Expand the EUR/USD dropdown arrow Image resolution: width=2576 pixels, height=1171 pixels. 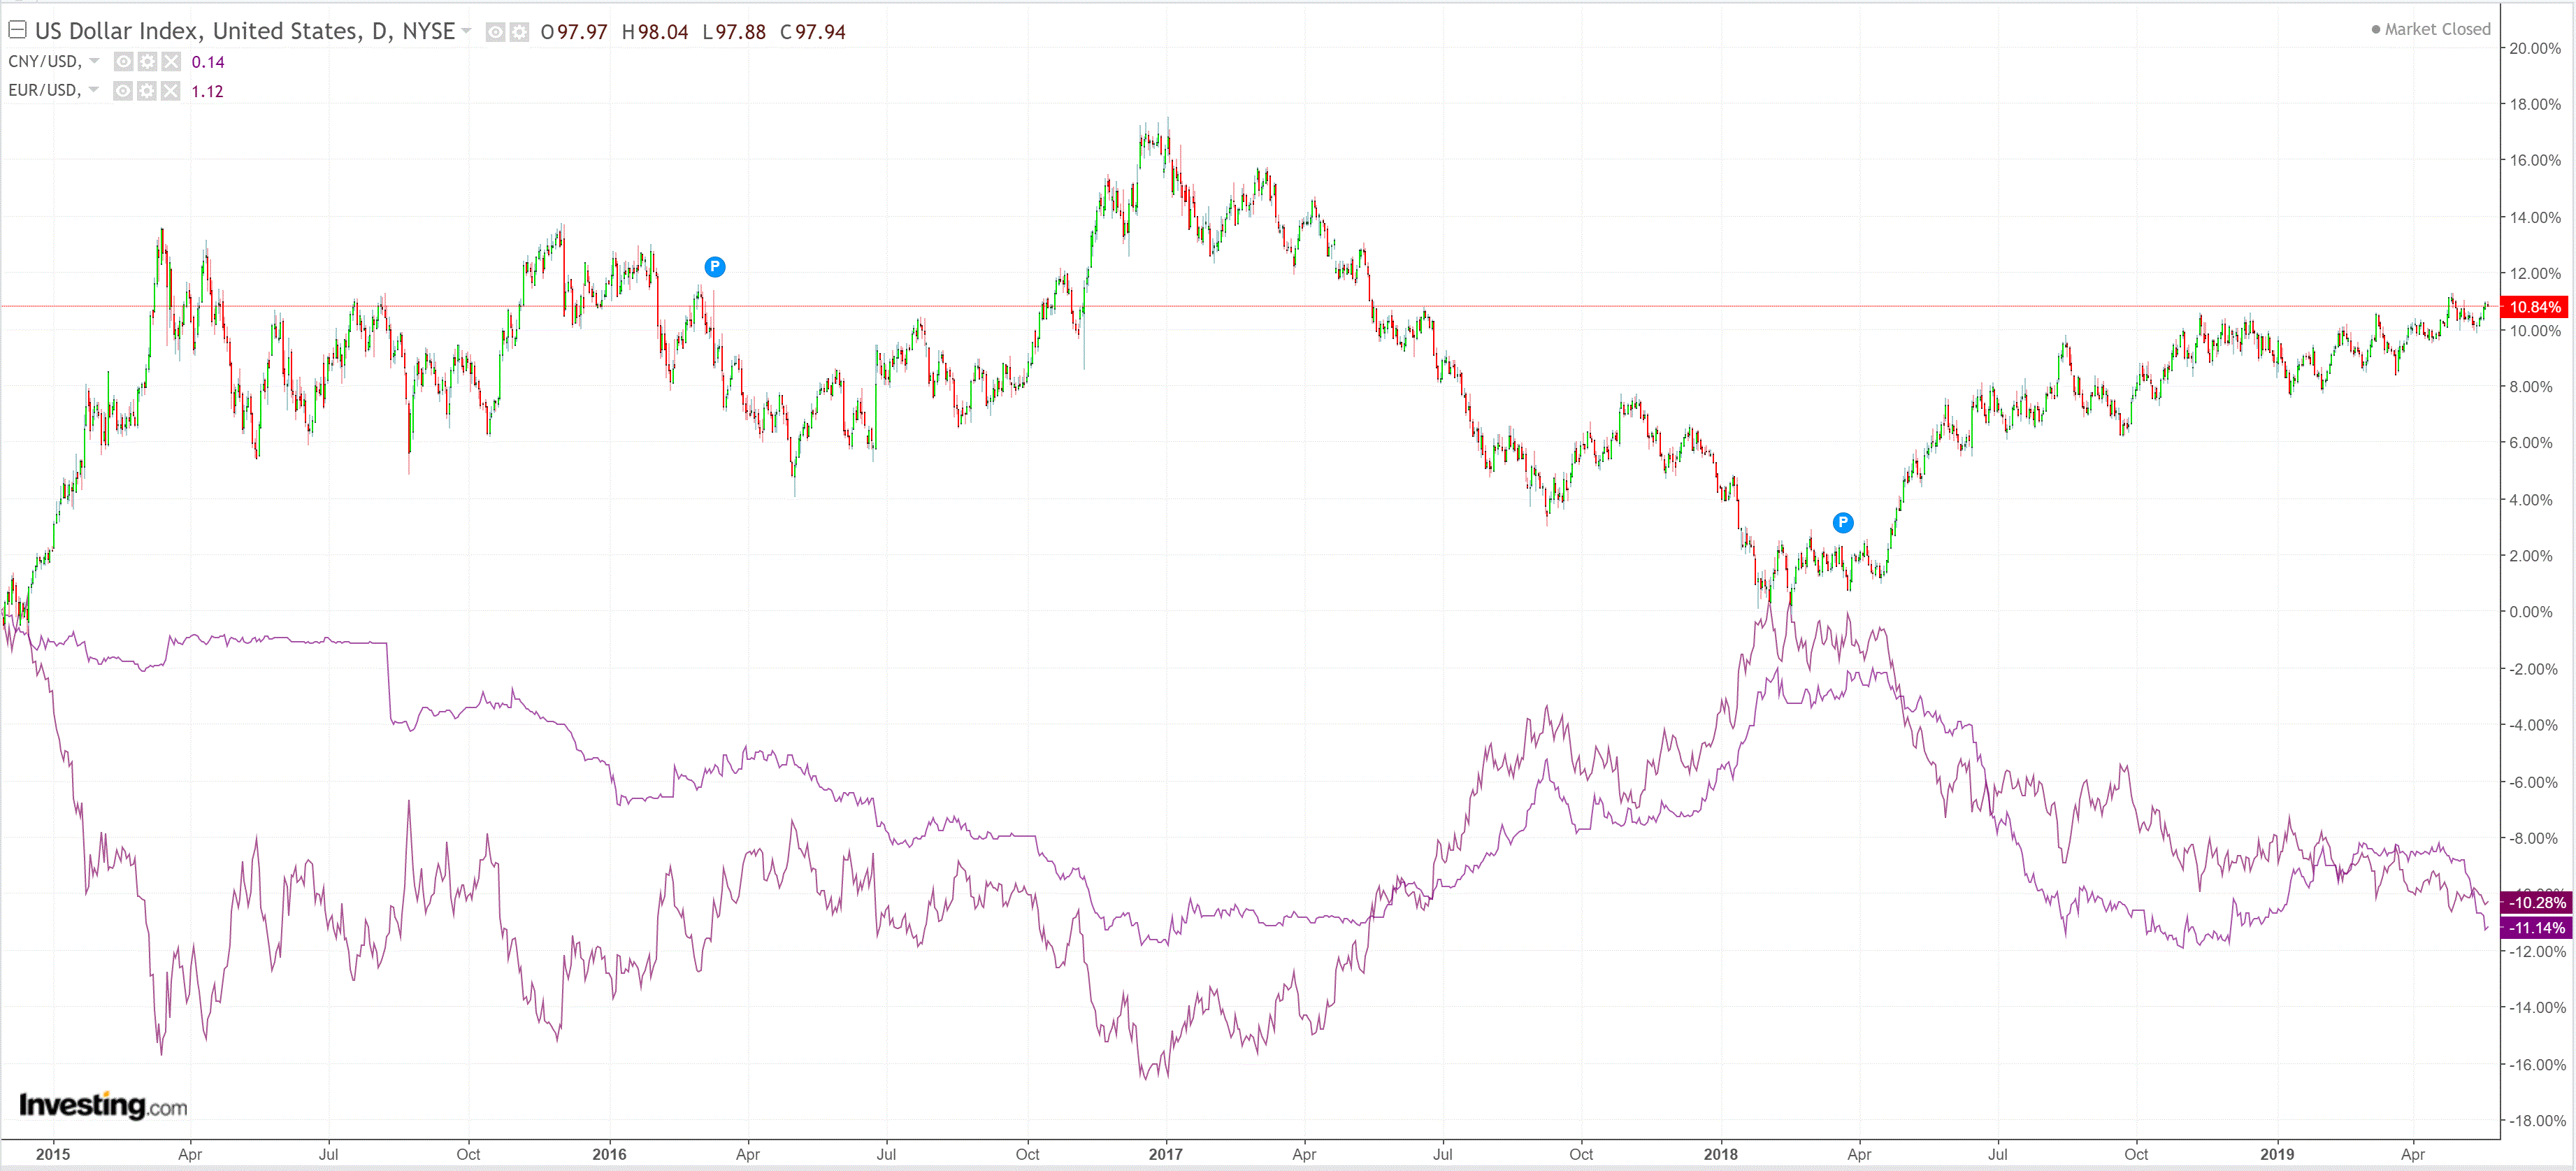94,90
